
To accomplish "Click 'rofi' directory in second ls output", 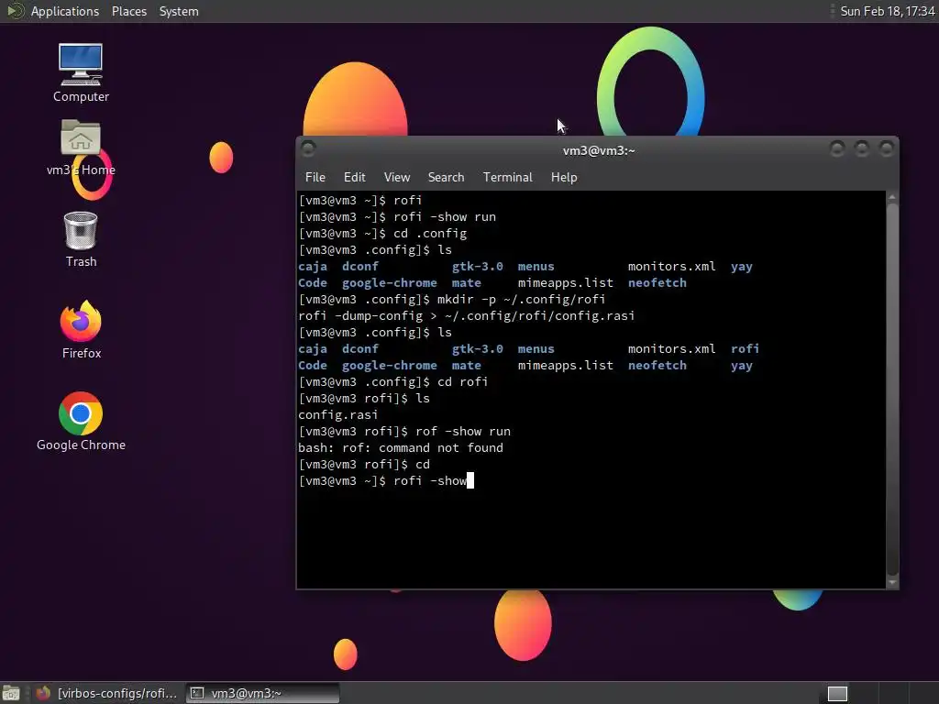I will coord(745,348).
